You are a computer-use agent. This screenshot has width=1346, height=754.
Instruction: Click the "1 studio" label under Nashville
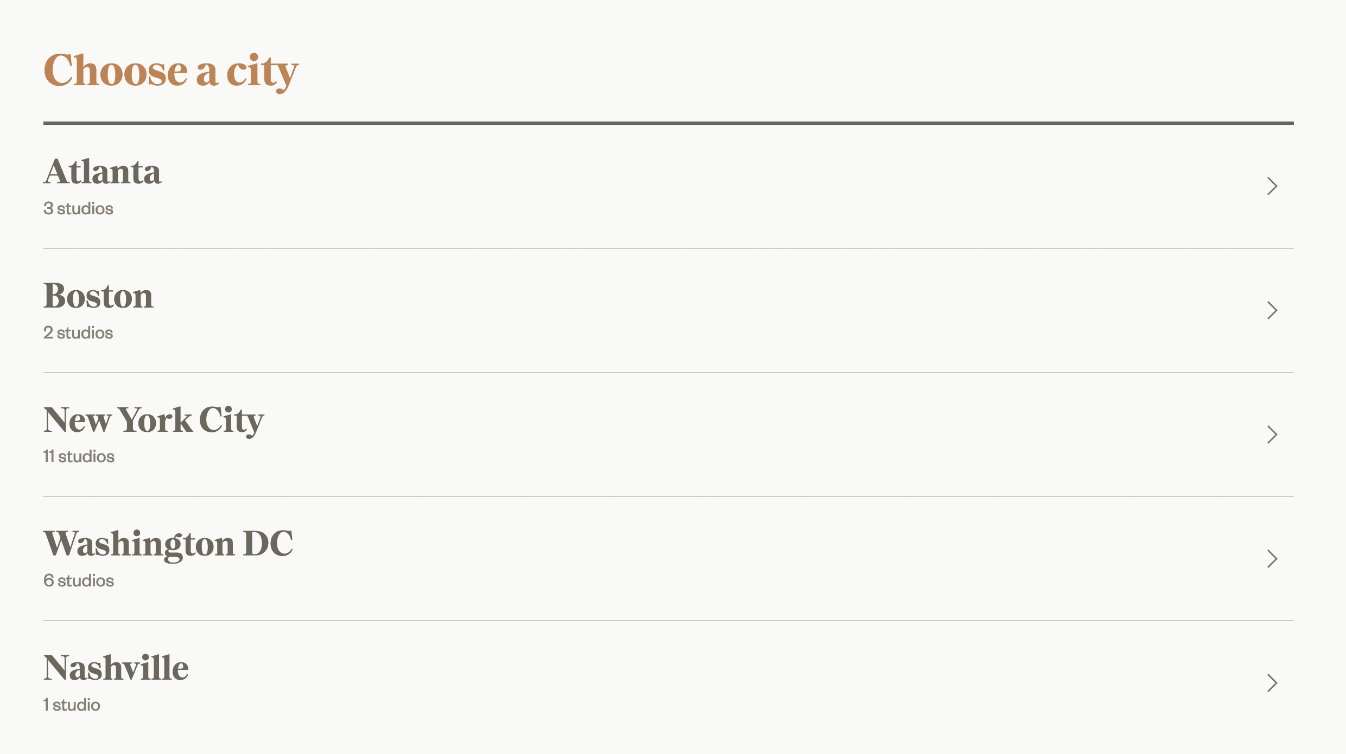point(72,705)
